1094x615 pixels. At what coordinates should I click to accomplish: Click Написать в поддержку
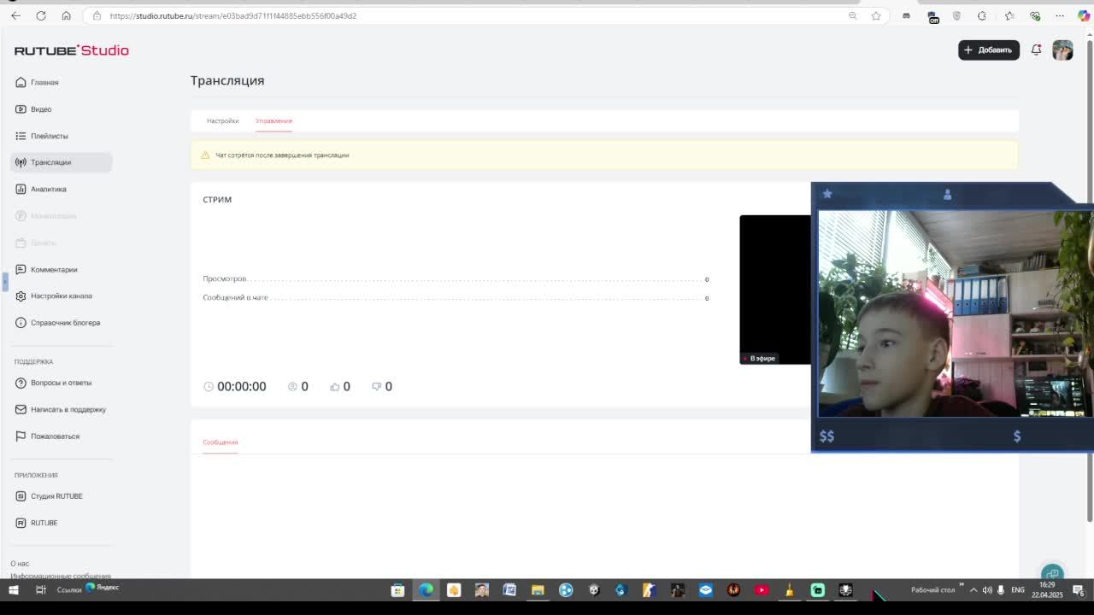61,409
